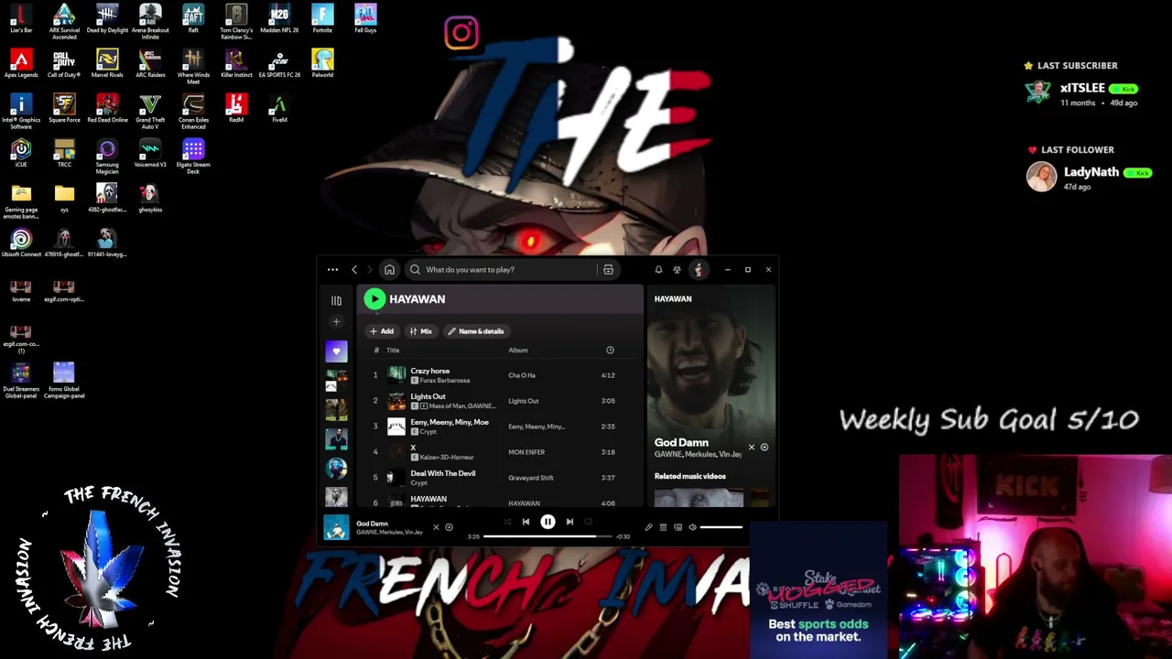Select the Palworld desktop icon
This screenshot has width=1172, height=659.
pos(322,64)
